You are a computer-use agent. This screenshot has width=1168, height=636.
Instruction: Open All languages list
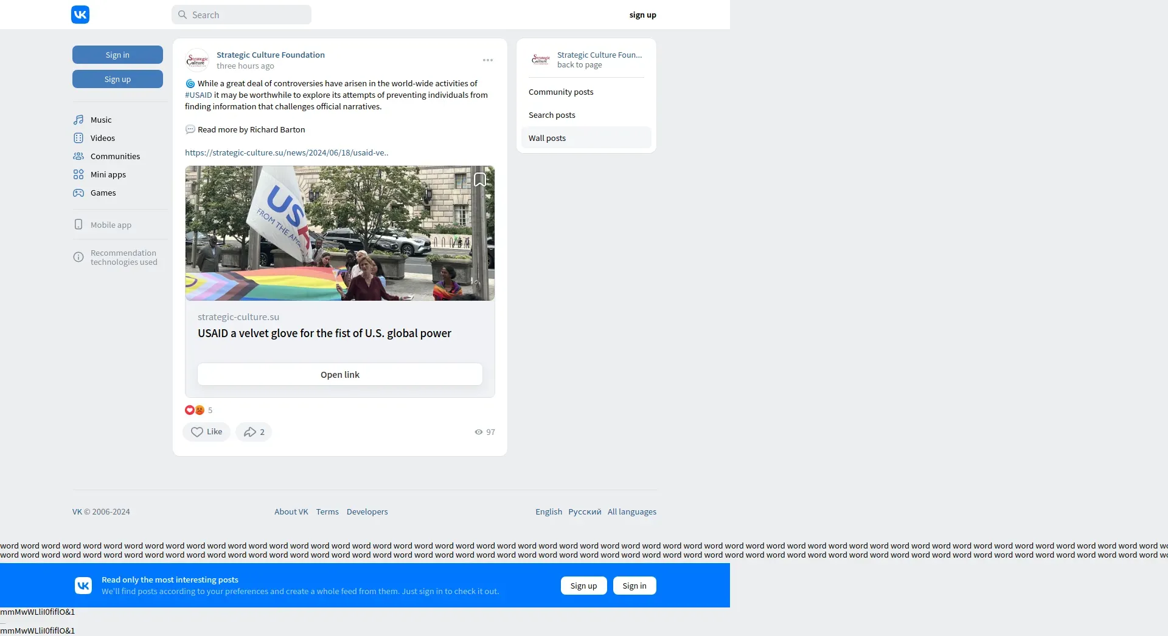click(632, 511)
